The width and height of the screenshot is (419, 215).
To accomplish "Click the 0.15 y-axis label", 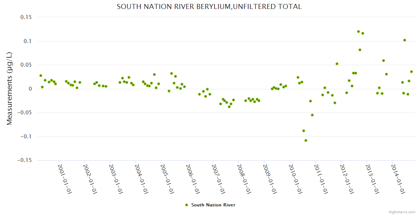I will click(25, 17).
